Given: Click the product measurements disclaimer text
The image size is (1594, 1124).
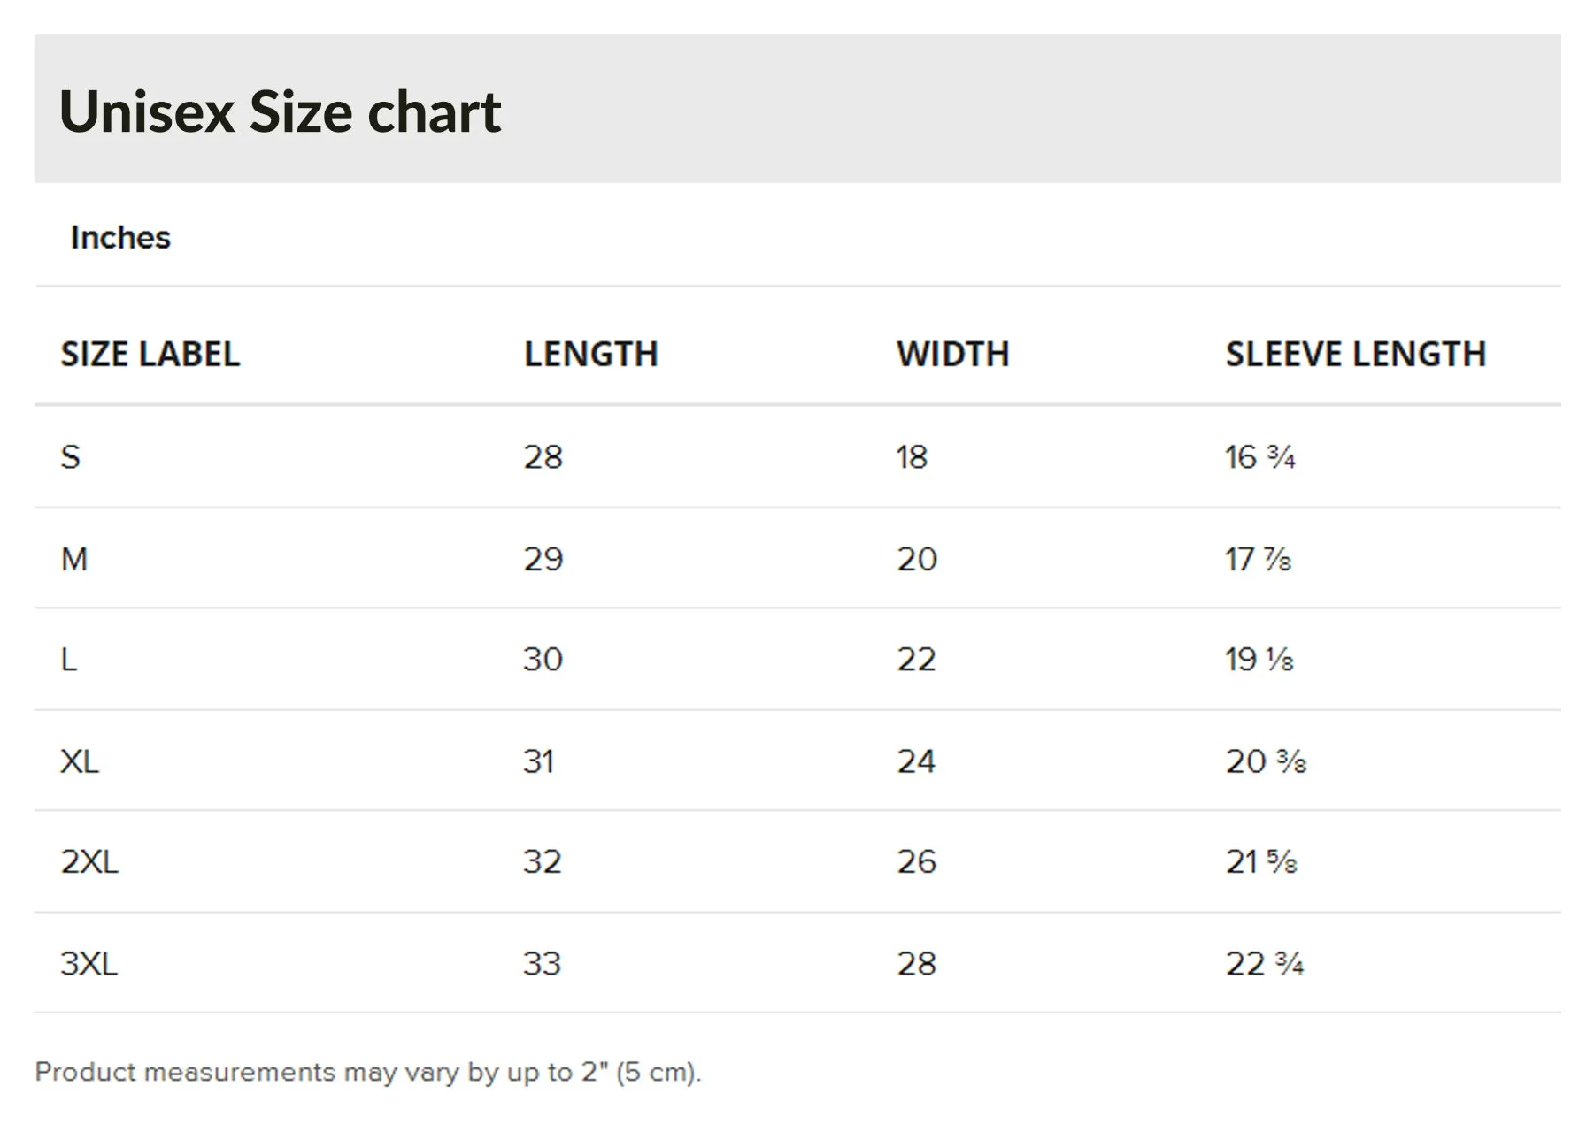Looking at the screenshot, I should 368,1073.
